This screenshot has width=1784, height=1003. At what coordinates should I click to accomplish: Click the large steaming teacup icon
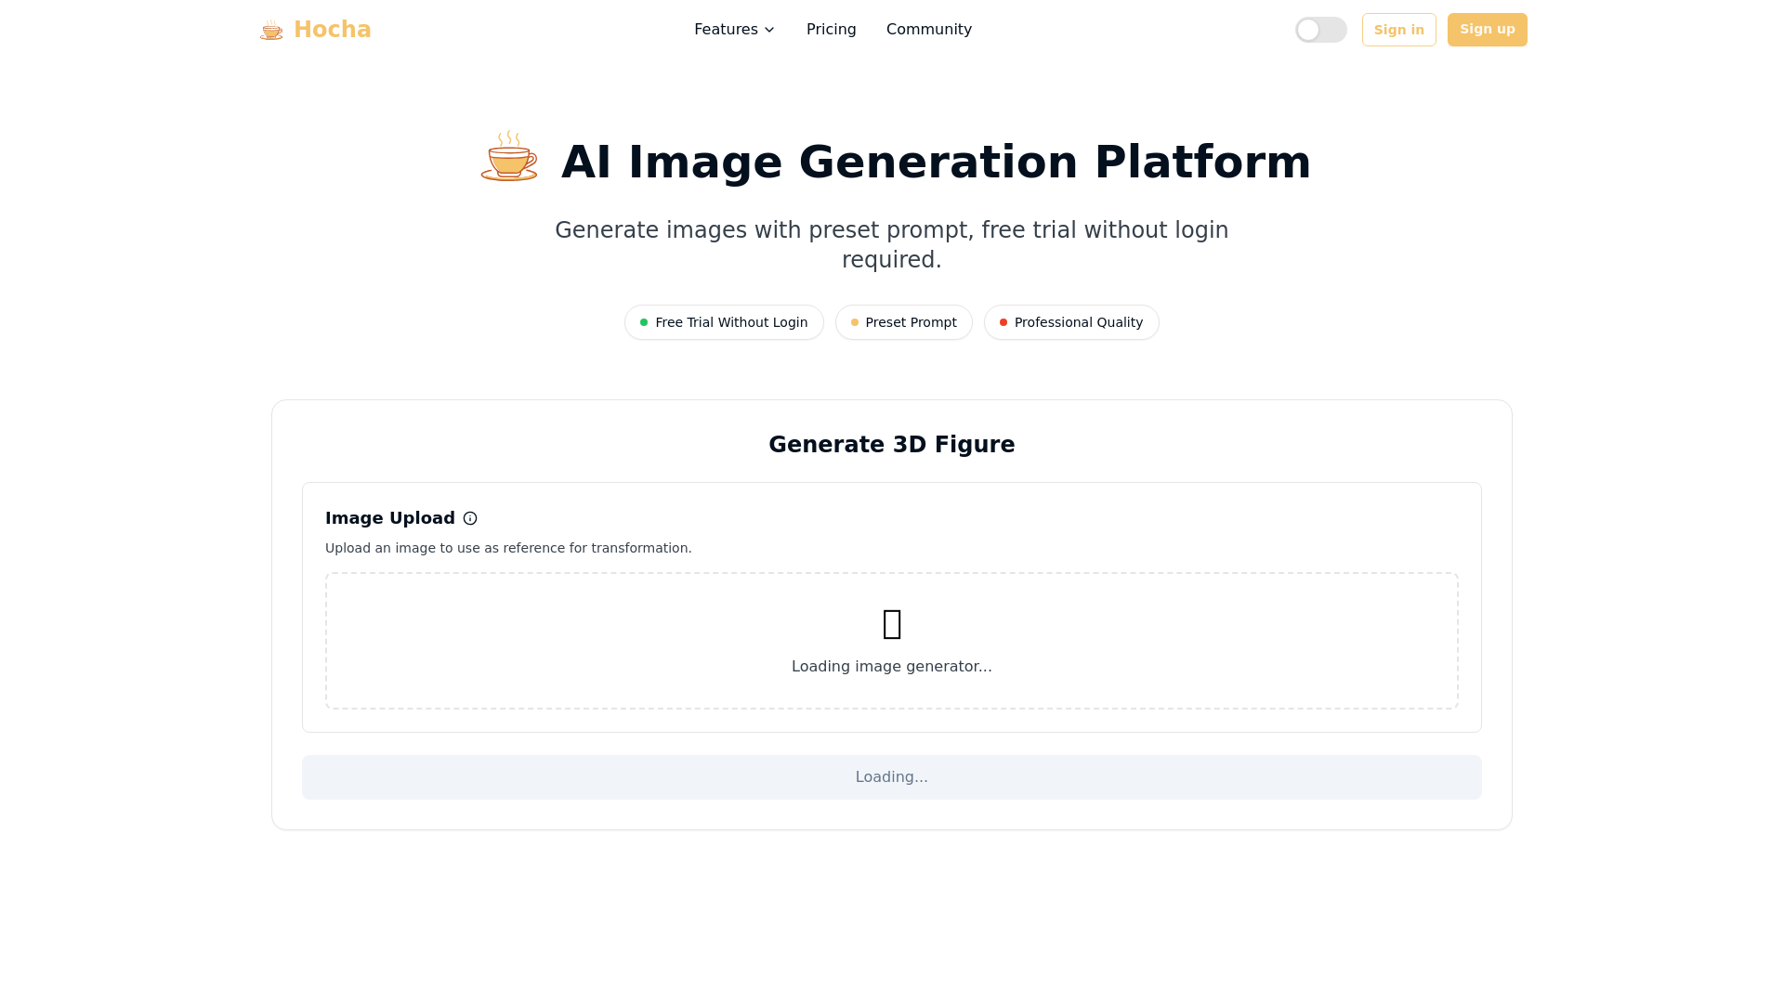pos(509,156)
